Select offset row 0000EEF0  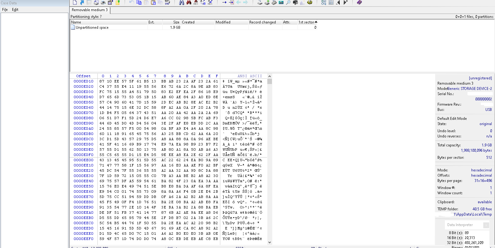point(84,239)
